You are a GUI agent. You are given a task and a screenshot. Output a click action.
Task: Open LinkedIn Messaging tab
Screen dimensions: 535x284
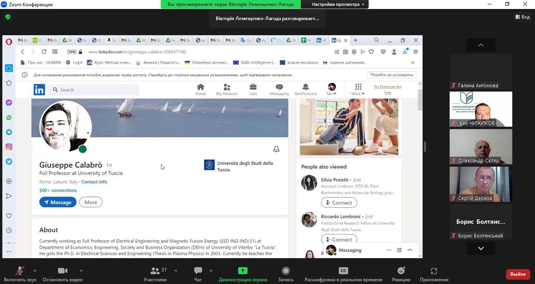coord(279,90)
